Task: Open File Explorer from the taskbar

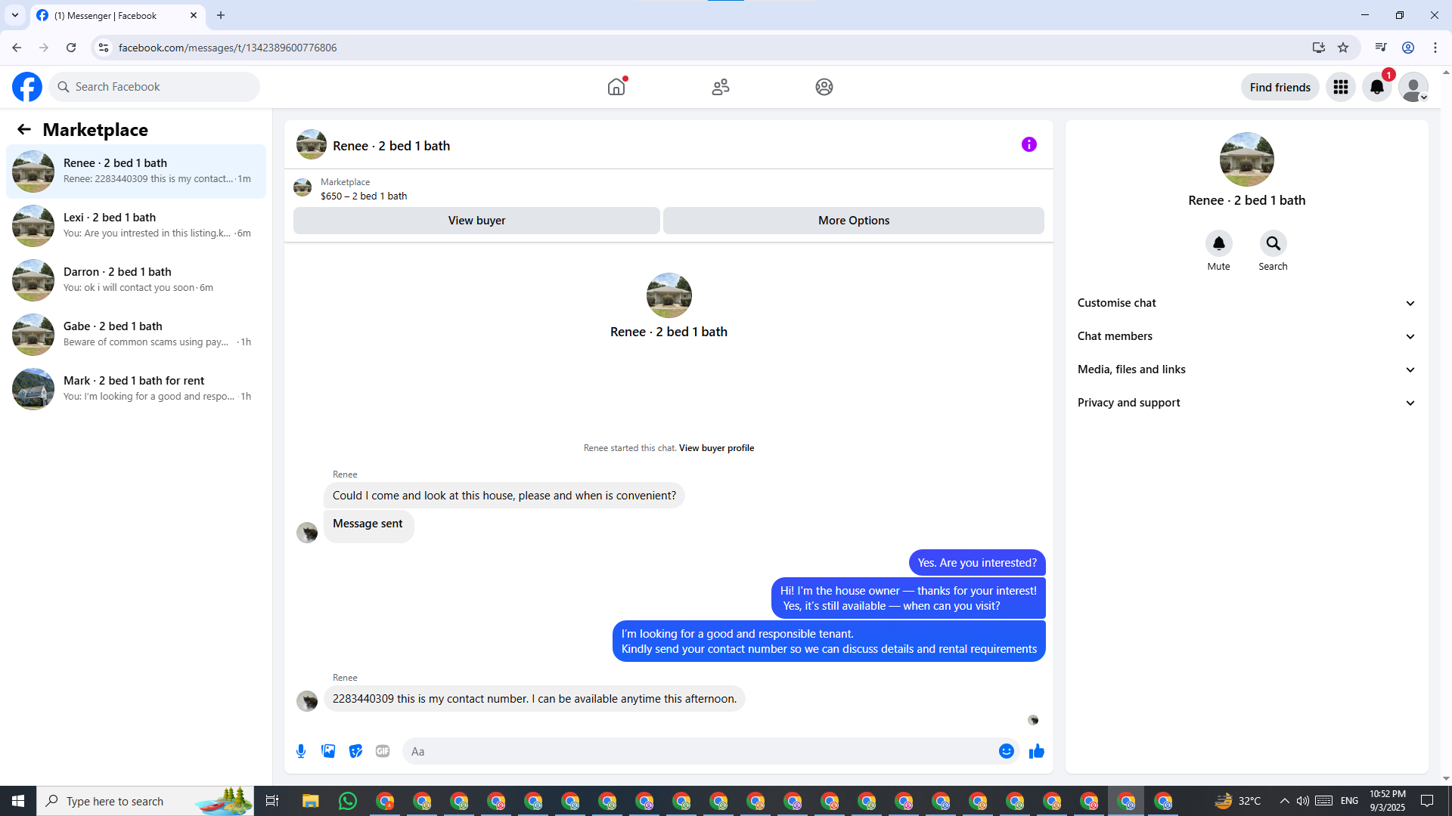Action: tap(311, 801)
